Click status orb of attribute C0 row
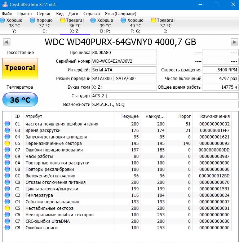The image size is (239, 243). point(7,182)
